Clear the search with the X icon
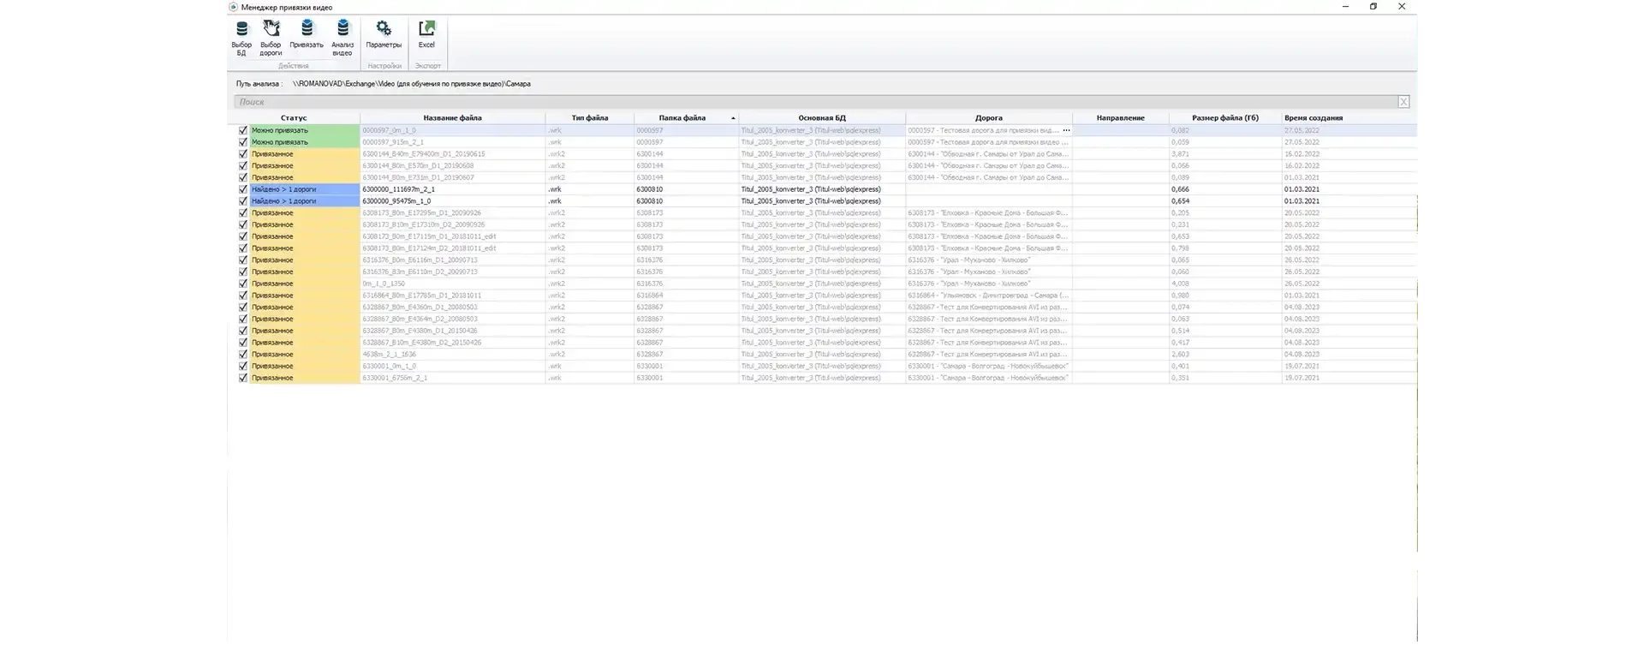1644x645 pixels. click(x=1403, y=102)
